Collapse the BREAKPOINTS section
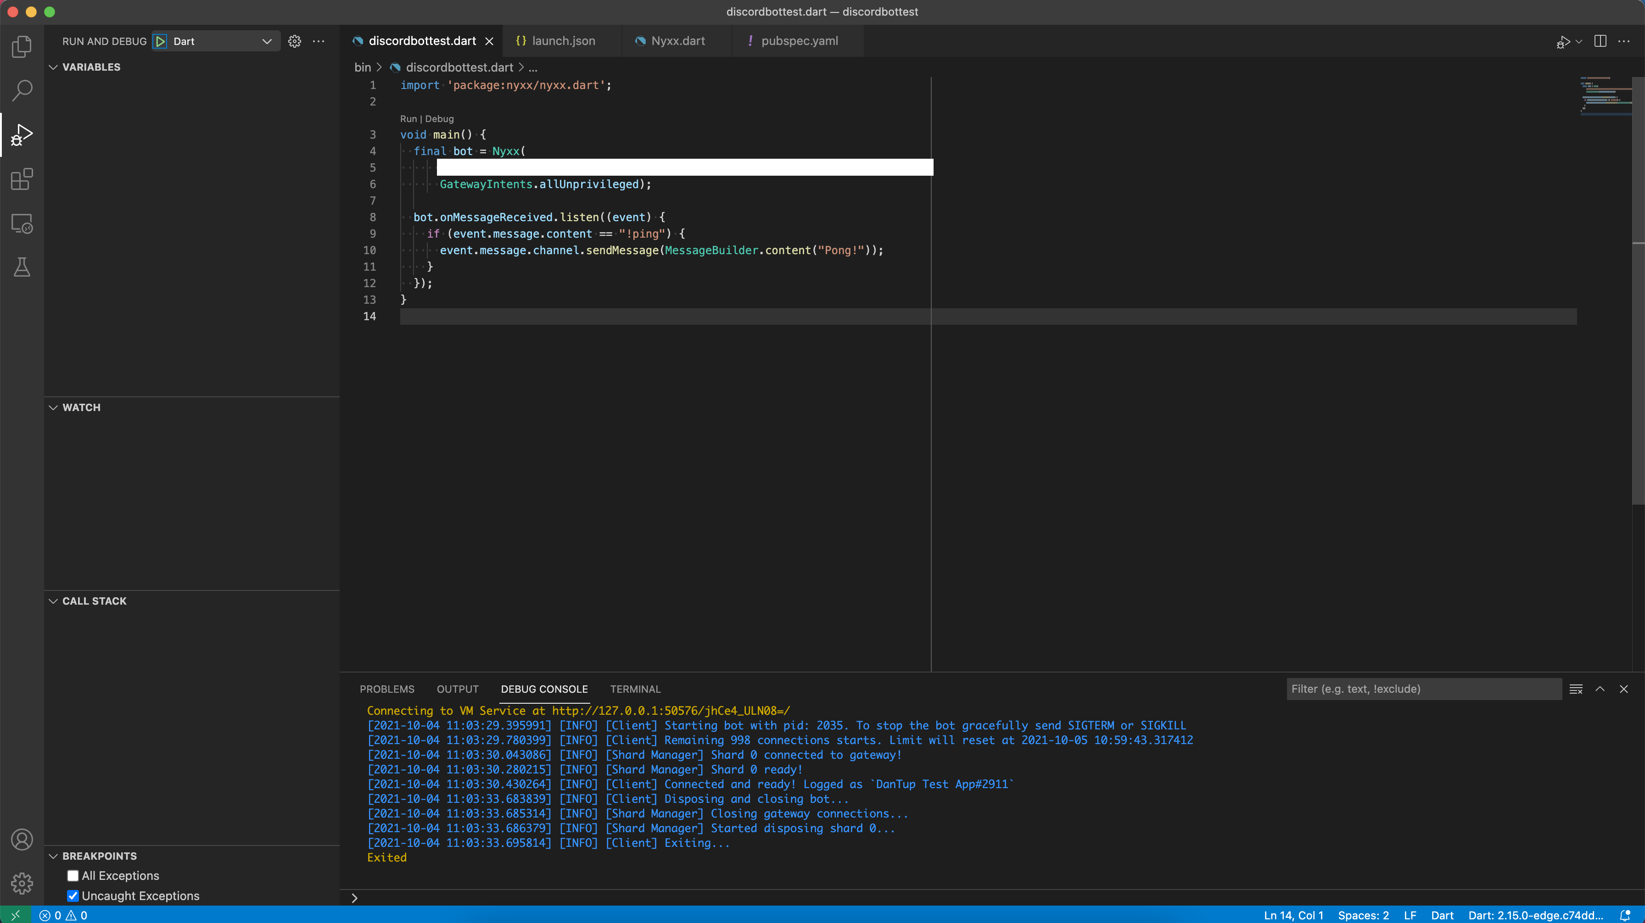Image resolution: width=1645 pixels, height=923 pixels. point(53,856)
